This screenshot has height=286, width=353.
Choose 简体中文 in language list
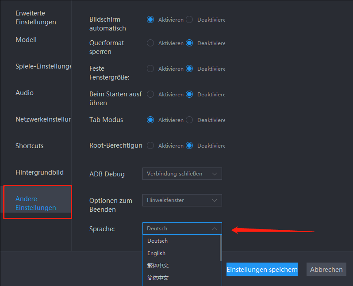click(x=181, y=278)
